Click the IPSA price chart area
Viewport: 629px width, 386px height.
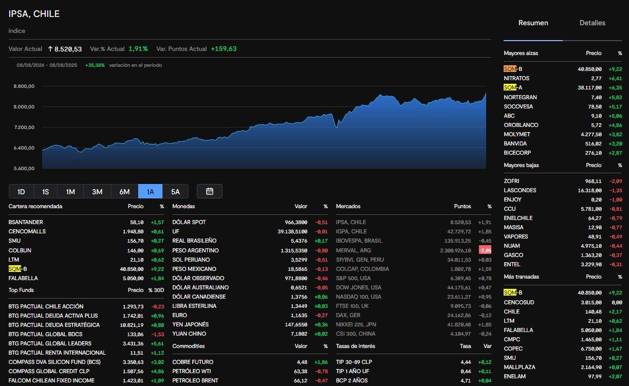[x=264, y=128]
